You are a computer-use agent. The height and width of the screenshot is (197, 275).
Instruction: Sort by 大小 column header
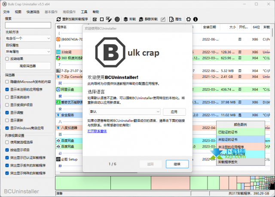pos(229,27)
